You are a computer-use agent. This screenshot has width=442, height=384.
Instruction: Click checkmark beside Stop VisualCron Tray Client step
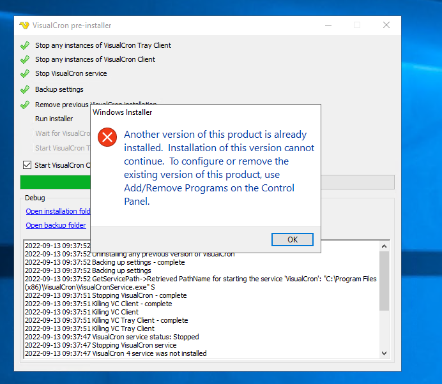coord(25,45)
